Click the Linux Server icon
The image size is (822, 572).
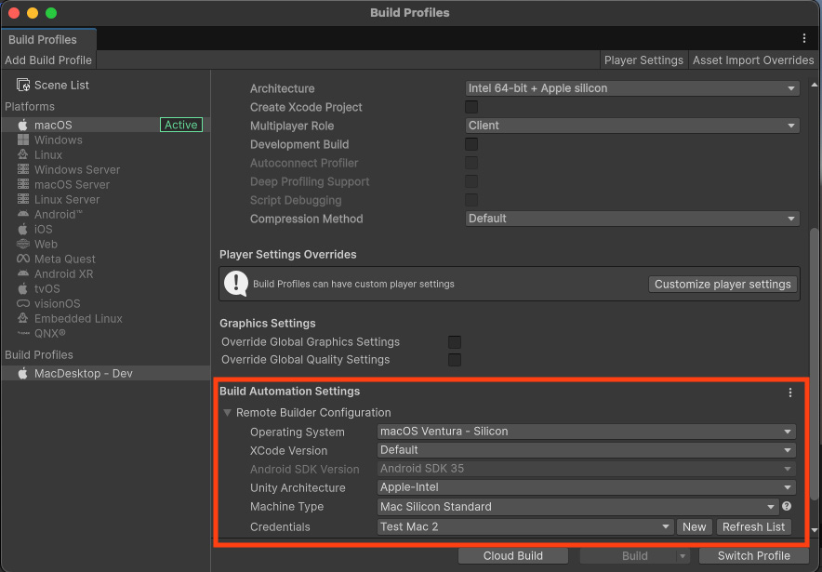click(23, 199)
